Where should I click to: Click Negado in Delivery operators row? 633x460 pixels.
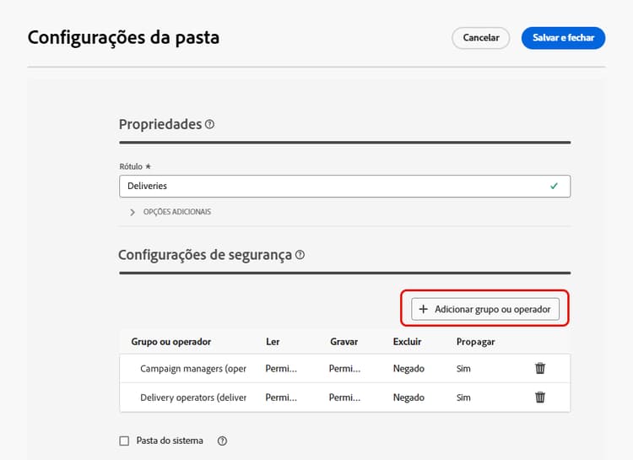pyautogui.click(x=408, y=398)
